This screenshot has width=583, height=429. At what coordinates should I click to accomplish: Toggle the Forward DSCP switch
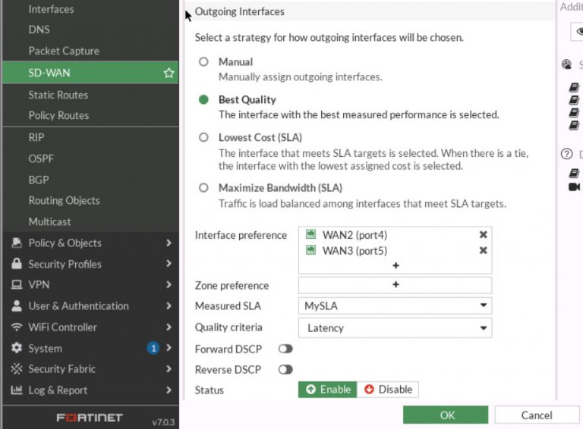pyautogui.click(x=285, y=349)
